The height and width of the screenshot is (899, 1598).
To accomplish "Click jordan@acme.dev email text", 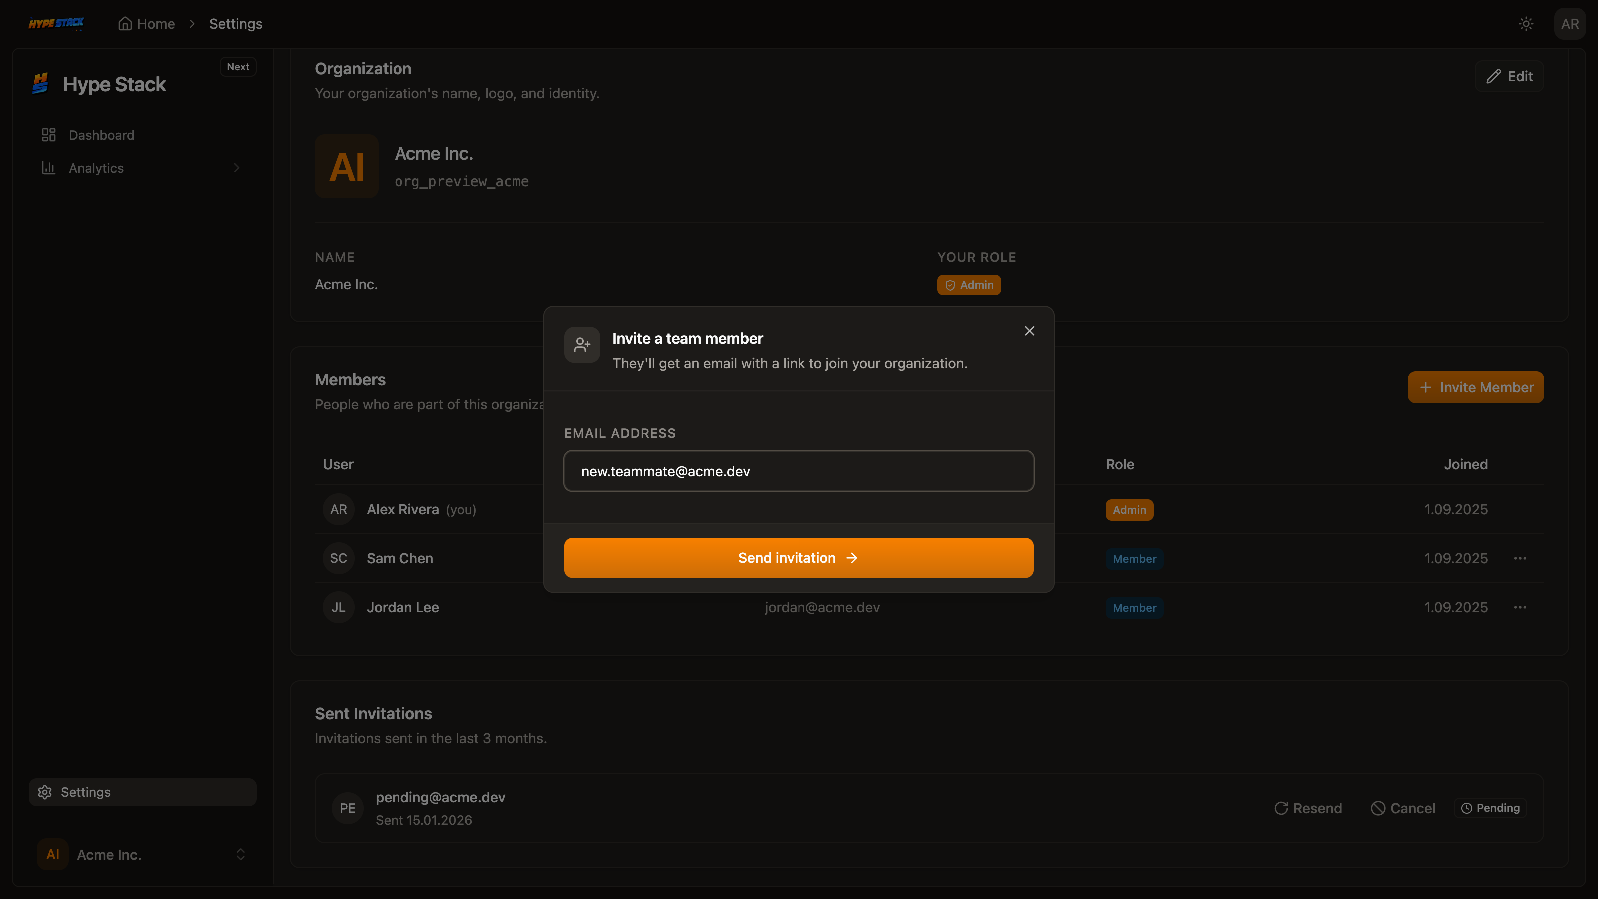I will 822,607.
